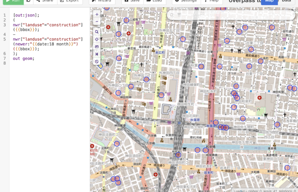
Task: Zoom in on the map
Action: pyautogui.click(x=97, y=14)
